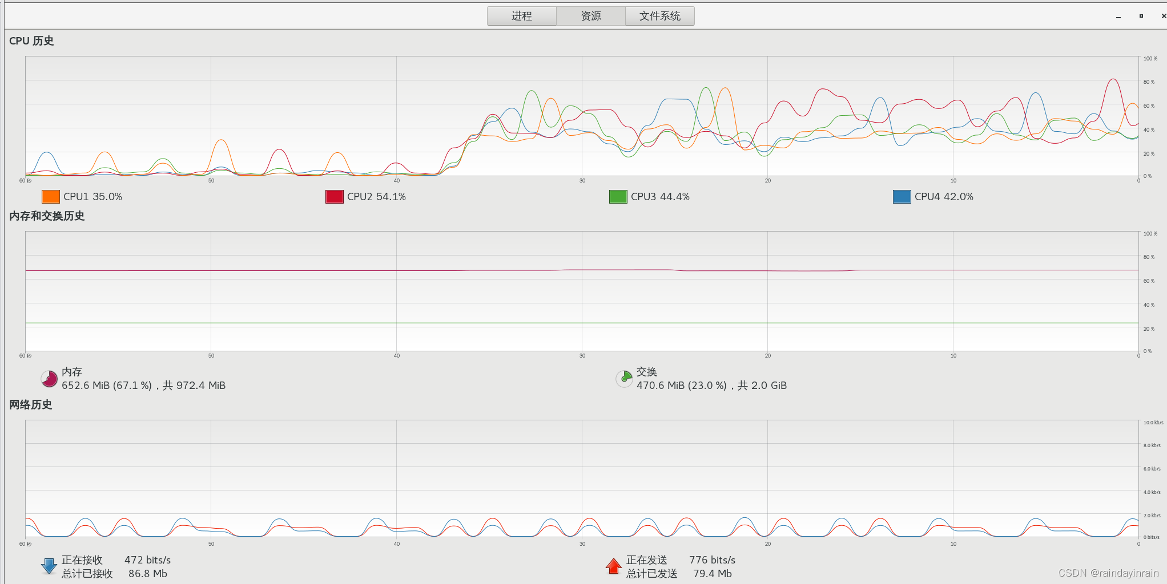The width and height of the screenshot is (1167, 584).
Task: Click the CPU 历史 section heading
Action: click(31, 41)
